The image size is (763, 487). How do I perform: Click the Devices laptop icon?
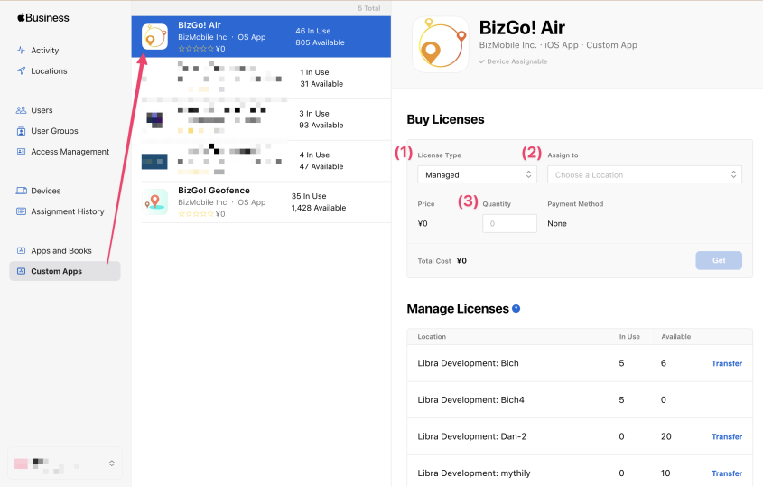21,191
